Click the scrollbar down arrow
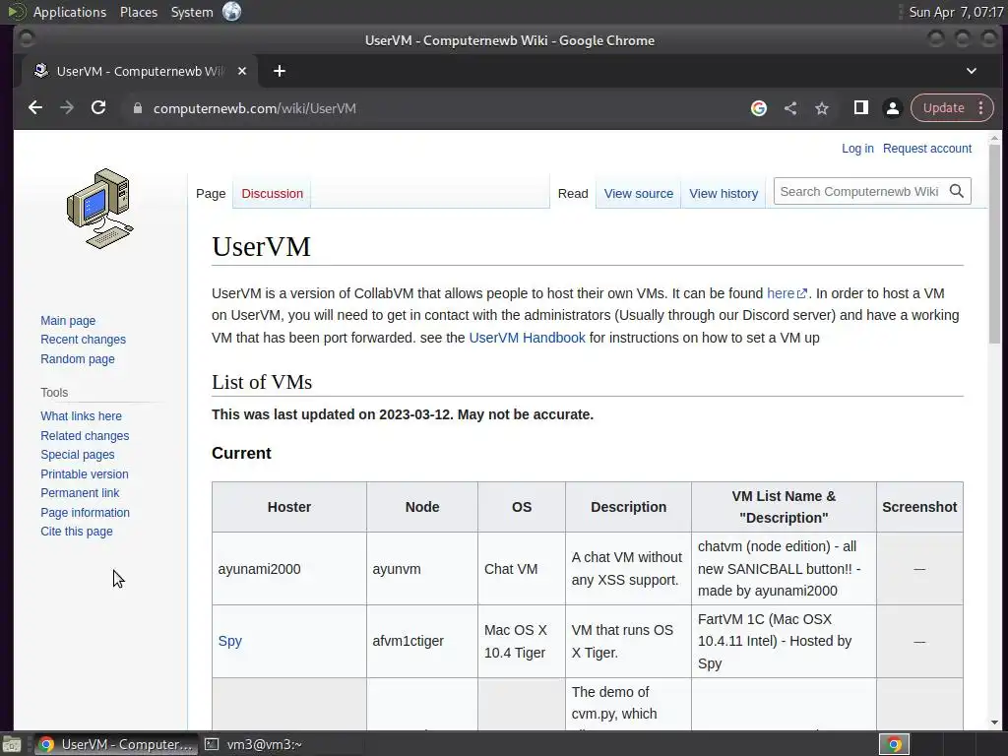The height and width of the screenshot is (756, 1008). 994,723
